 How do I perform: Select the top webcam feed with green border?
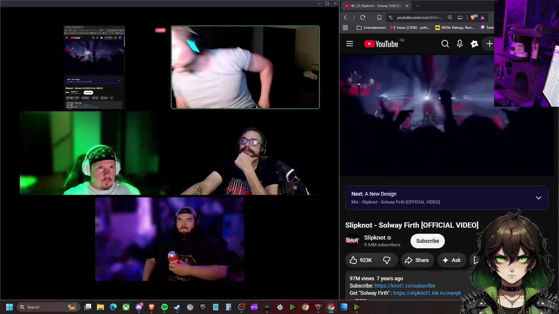(245, 67)
